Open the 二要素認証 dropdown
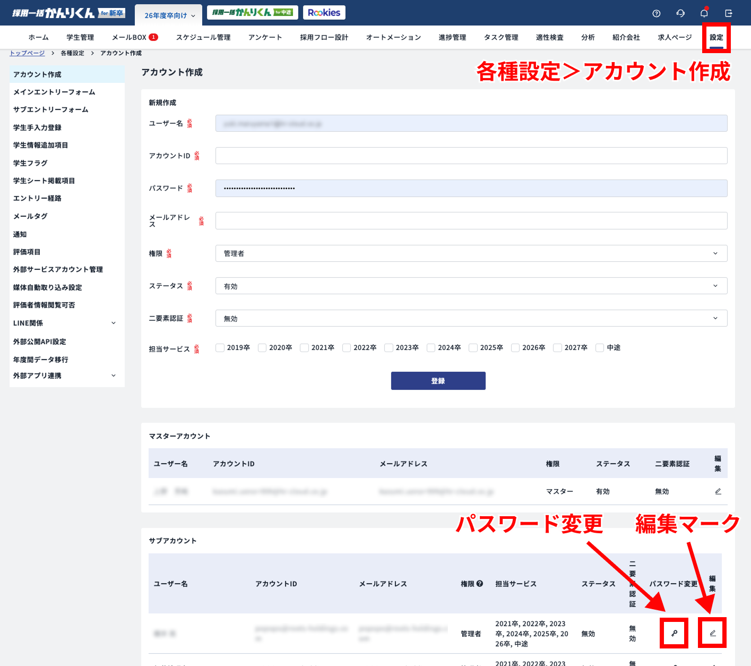This screenshot has width=751, height=666. (x=471, y=319)
